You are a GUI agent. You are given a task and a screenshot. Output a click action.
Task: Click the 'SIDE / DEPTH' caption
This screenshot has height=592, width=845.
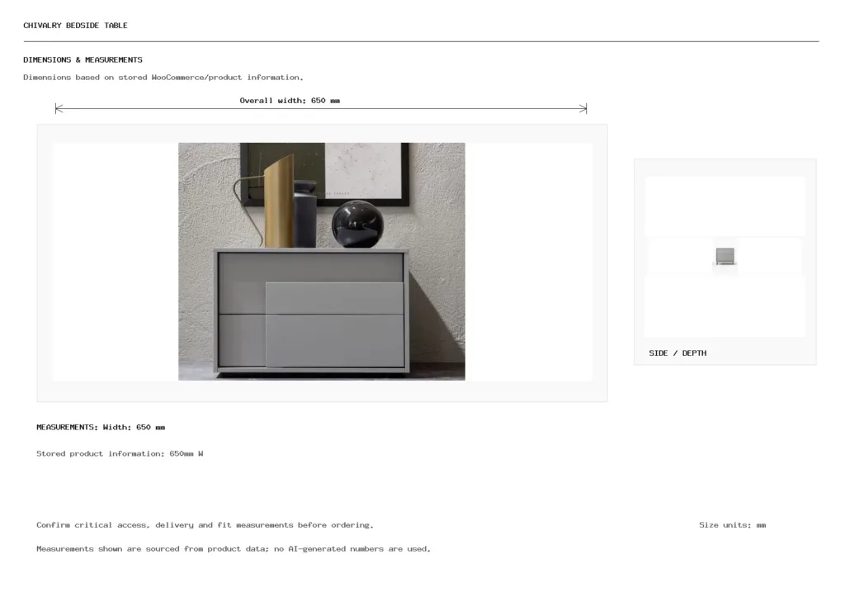[677, 353]
